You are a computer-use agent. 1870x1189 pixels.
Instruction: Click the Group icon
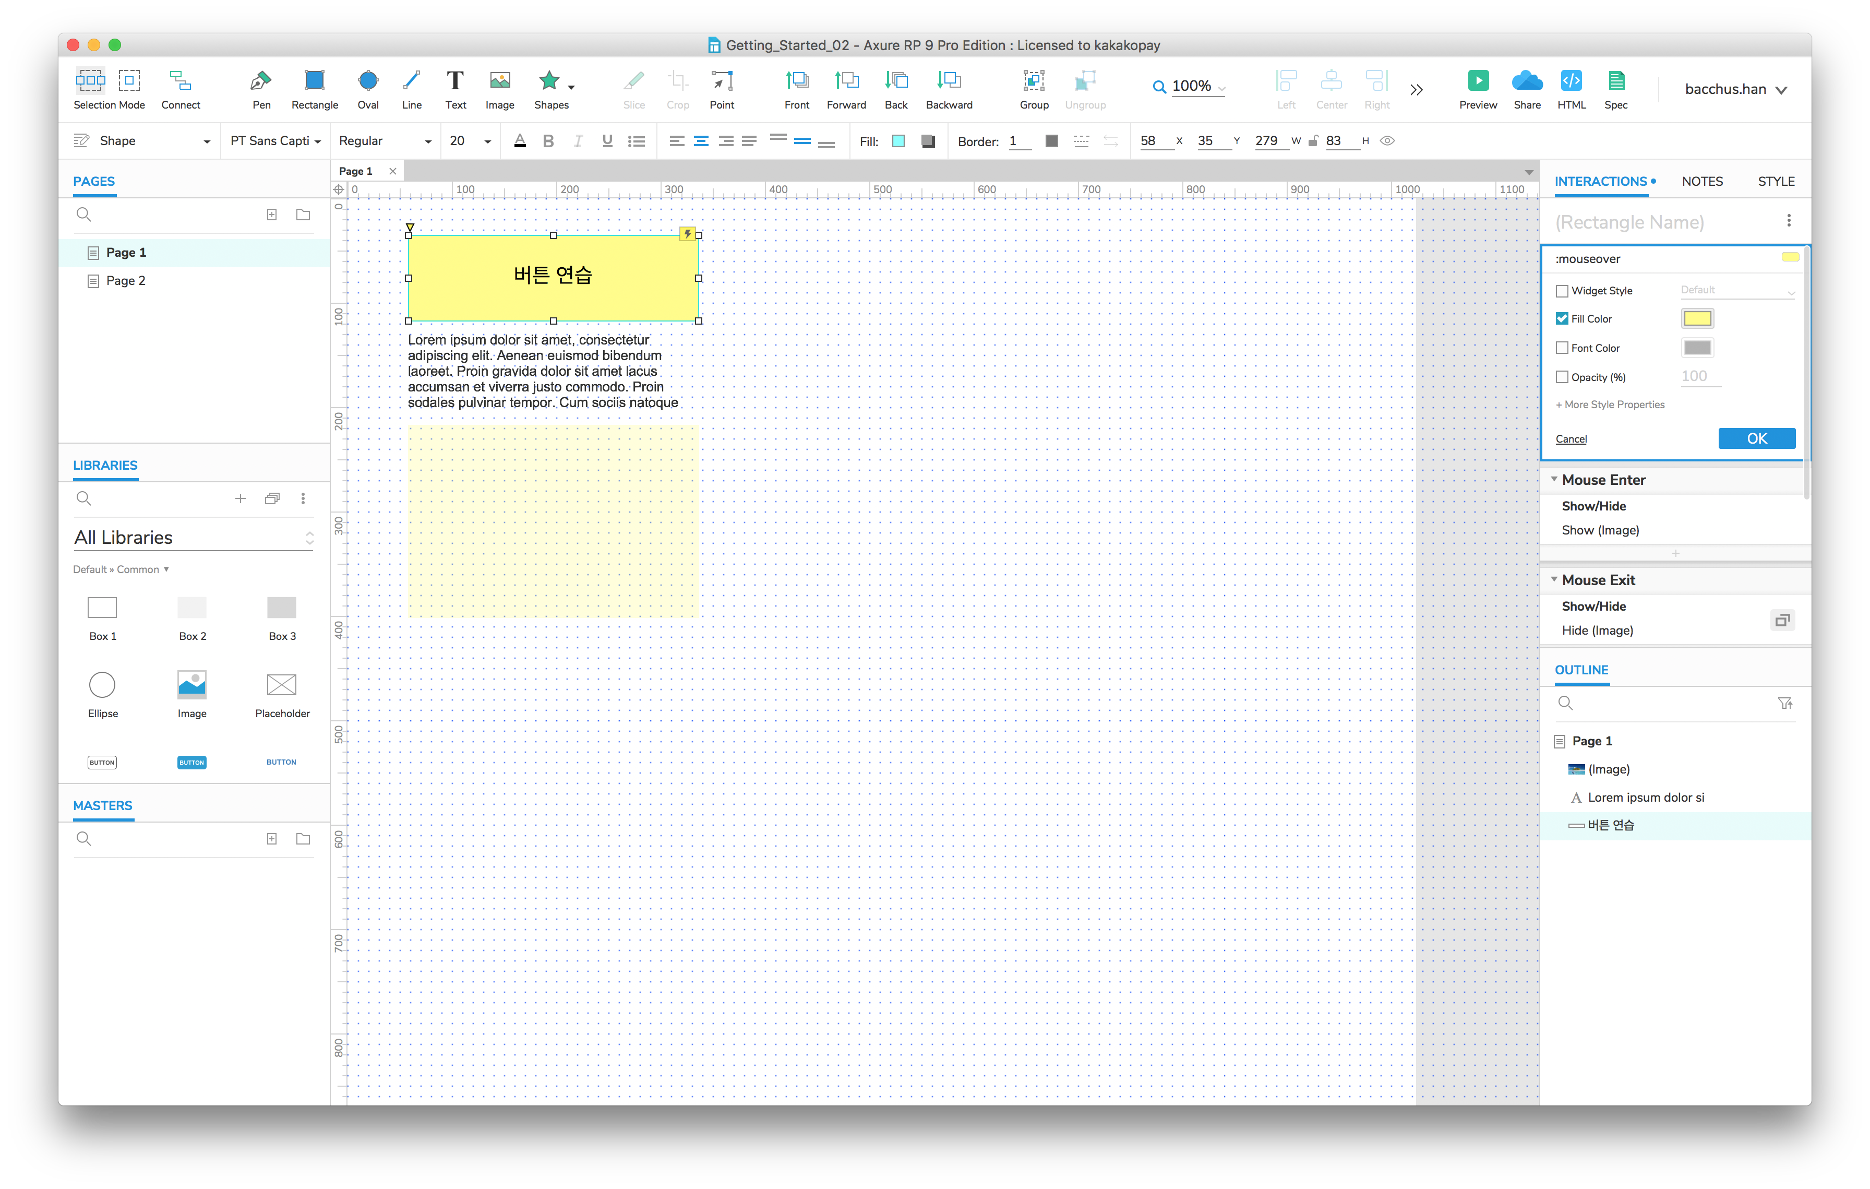click(x=1033, y=81)
